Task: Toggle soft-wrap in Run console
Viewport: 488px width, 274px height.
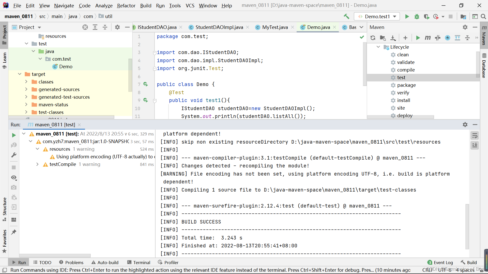Action: [x=475, y=136]
